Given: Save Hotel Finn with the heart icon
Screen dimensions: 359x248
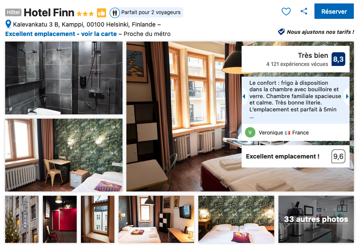Looking at the screenshot, I should click(x=286, y=12).
